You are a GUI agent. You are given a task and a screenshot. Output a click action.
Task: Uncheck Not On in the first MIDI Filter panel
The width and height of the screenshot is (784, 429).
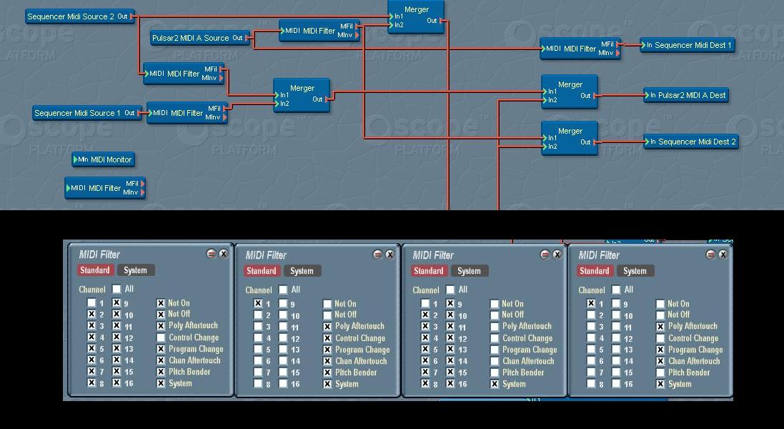(x=161, y=303)
